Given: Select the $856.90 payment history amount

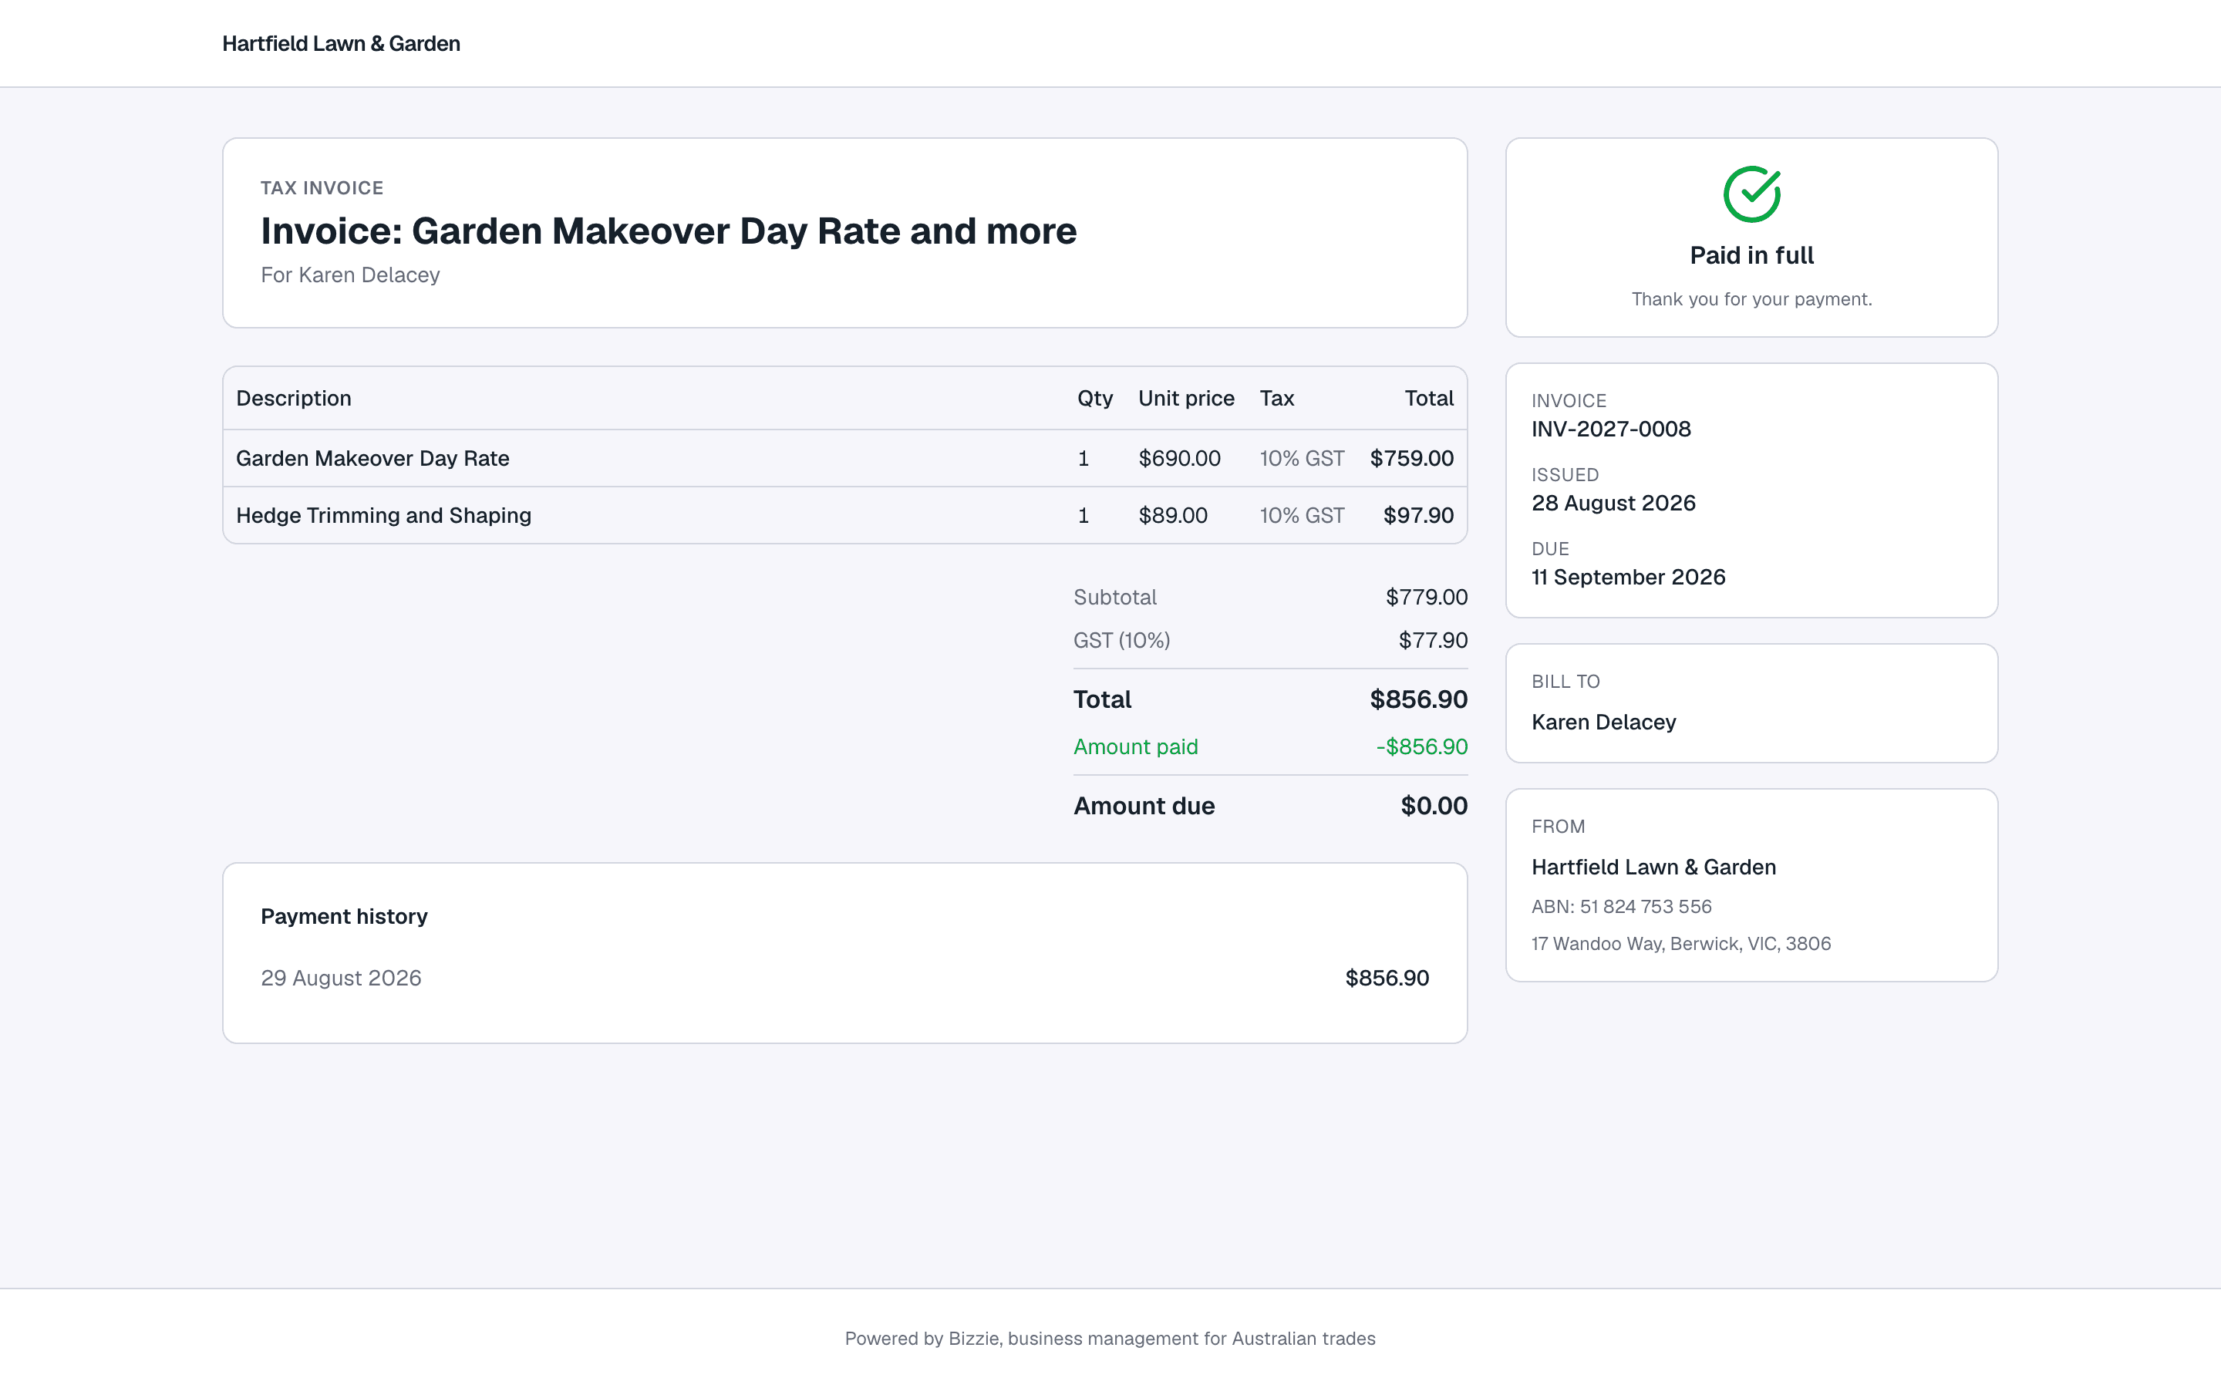Looking at the screenshot, I should click(1387, 978).
